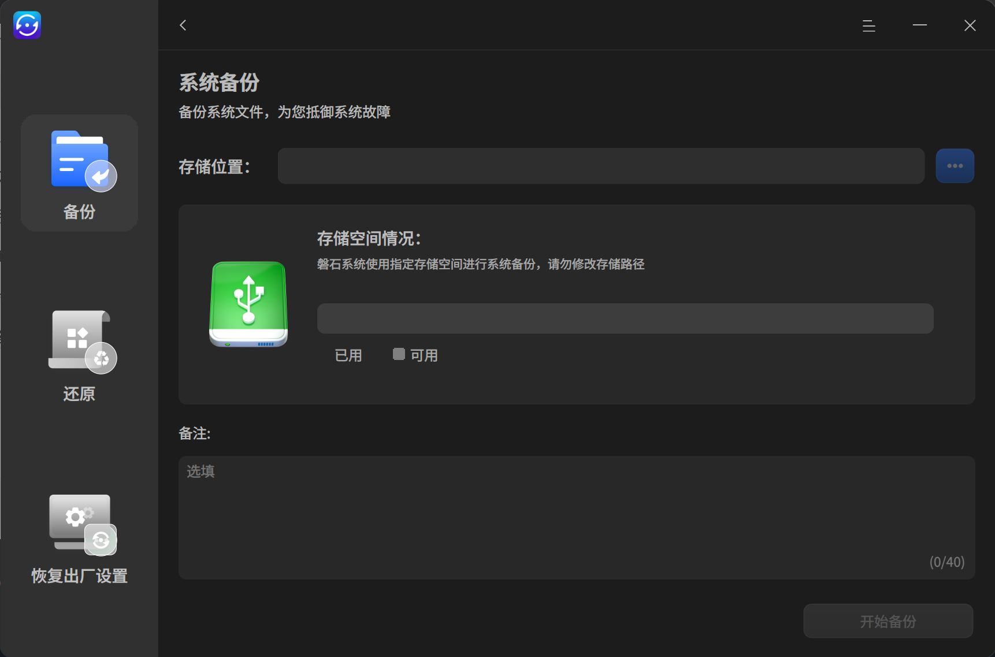Click the 已用 legend label
This screenshot has height=657, width=995.
(348, 355)
